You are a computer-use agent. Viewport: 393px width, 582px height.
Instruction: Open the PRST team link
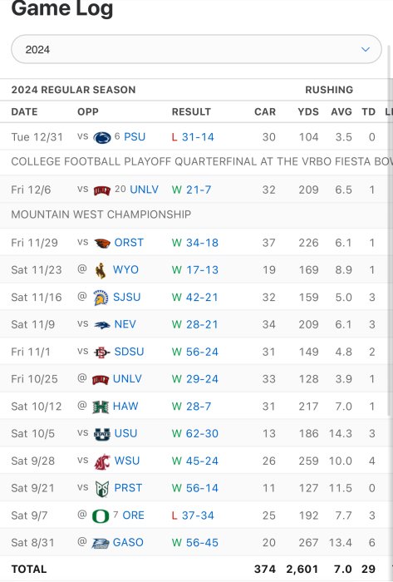point(128,488)
